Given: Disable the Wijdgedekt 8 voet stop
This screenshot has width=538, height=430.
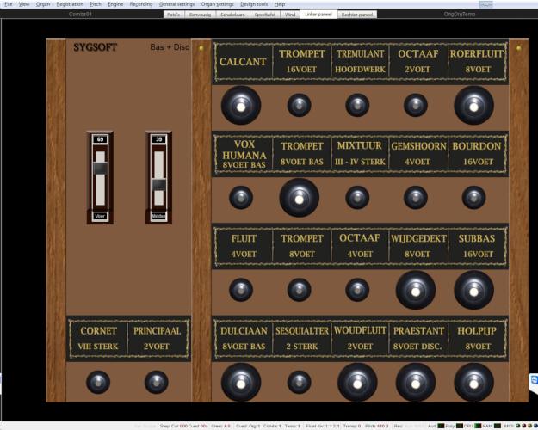Looking at the screenshot, I should coord(415,290).
